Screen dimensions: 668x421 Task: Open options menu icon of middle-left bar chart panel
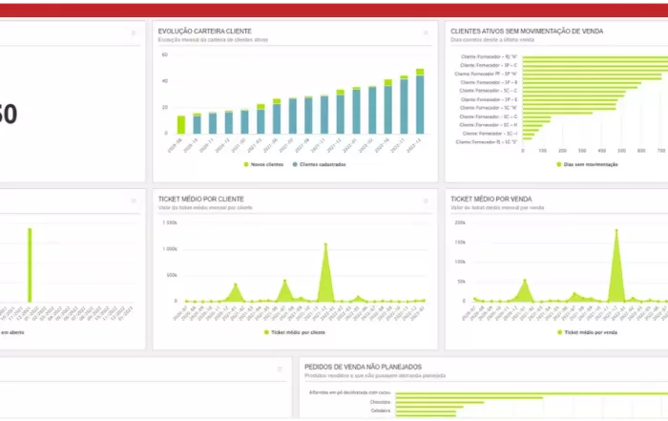pos(134,199)
